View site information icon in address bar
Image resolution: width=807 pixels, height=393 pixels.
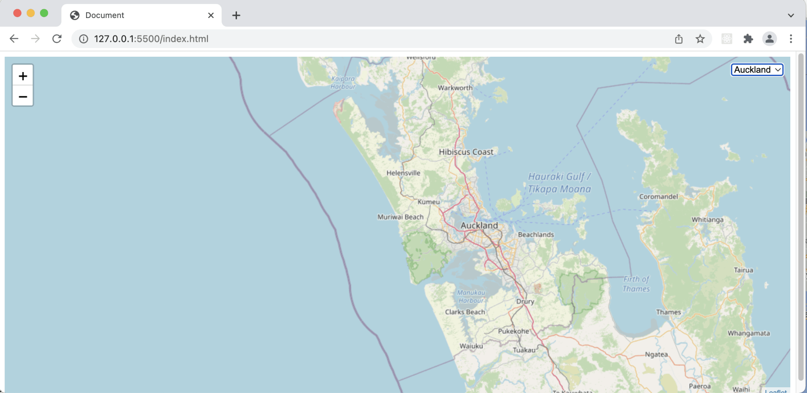[83, 39]
